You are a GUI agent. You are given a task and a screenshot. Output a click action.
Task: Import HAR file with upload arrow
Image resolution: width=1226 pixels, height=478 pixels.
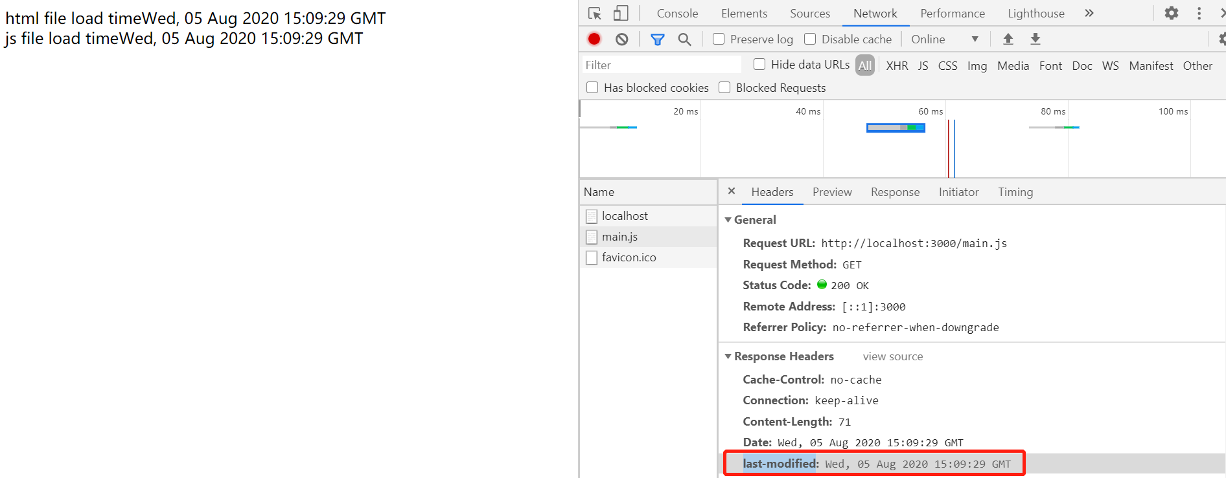coord(1008,39)
